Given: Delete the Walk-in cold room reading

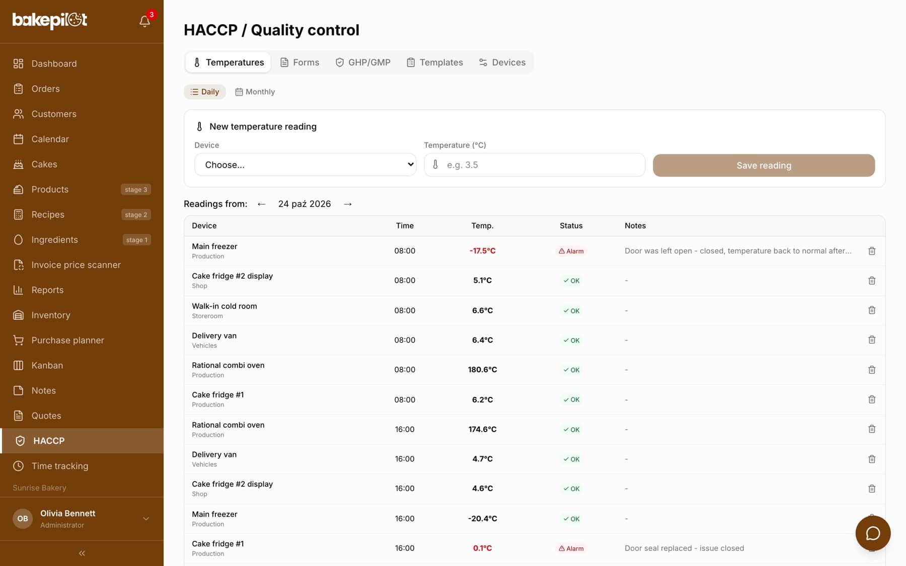Looking at the screenshot, I should point(872,310).
